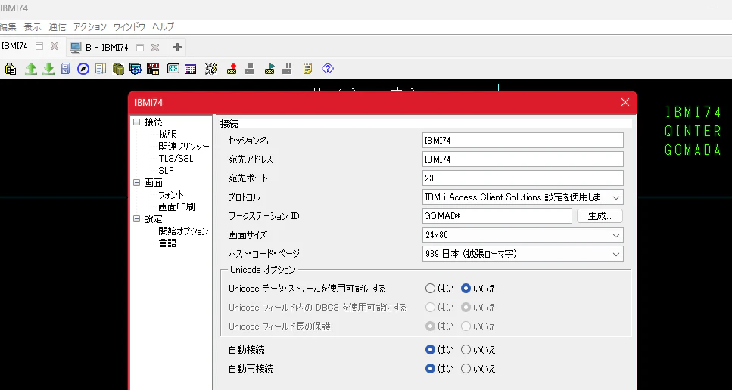Open the blue file cabinet toolbar icon

[x=66, y=69]
